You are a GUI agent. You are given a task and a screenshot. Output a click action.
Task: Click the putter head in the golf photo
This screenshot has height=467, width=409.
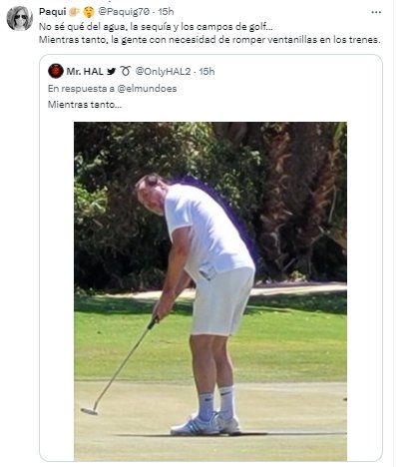pyautogui.click(x=89, y=411)
